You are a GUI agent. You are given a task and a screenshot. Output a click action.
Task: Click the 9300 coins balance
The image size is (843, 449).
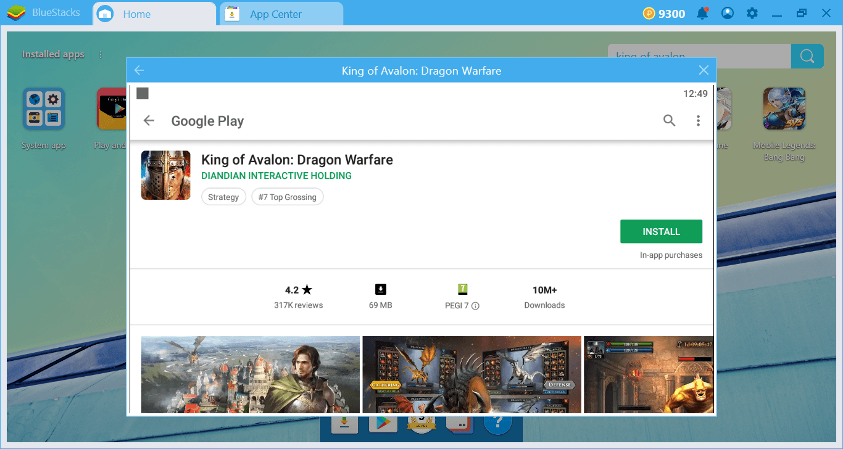click(664, 13)
